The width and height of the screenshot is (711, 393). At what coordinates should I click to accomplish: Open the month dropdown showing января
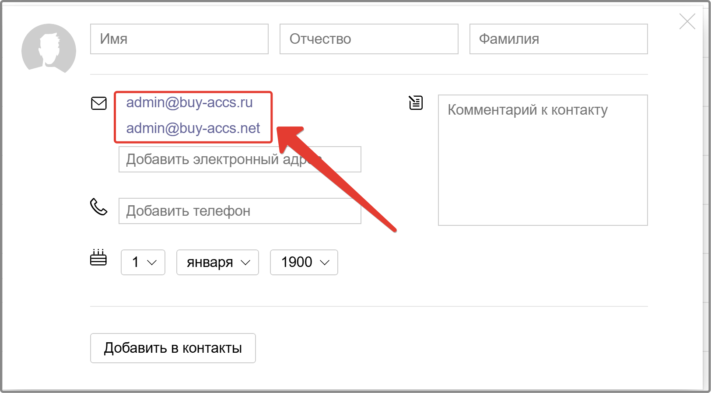pos(217,262)
